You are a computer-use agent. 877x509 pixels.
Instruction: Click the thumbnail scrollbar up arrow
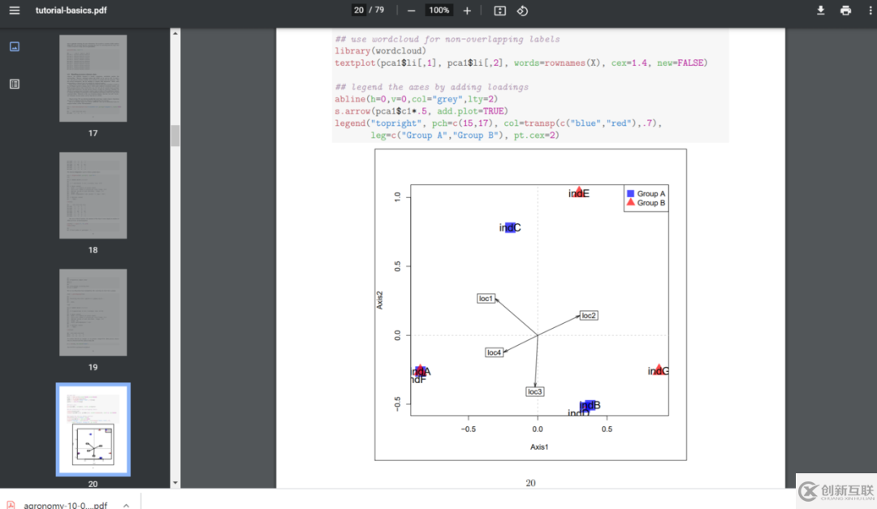point(175,33)
